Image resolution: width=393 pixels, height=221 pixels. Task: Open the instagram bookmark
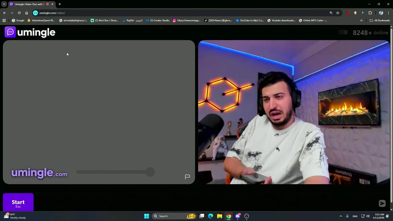(186, 21)
